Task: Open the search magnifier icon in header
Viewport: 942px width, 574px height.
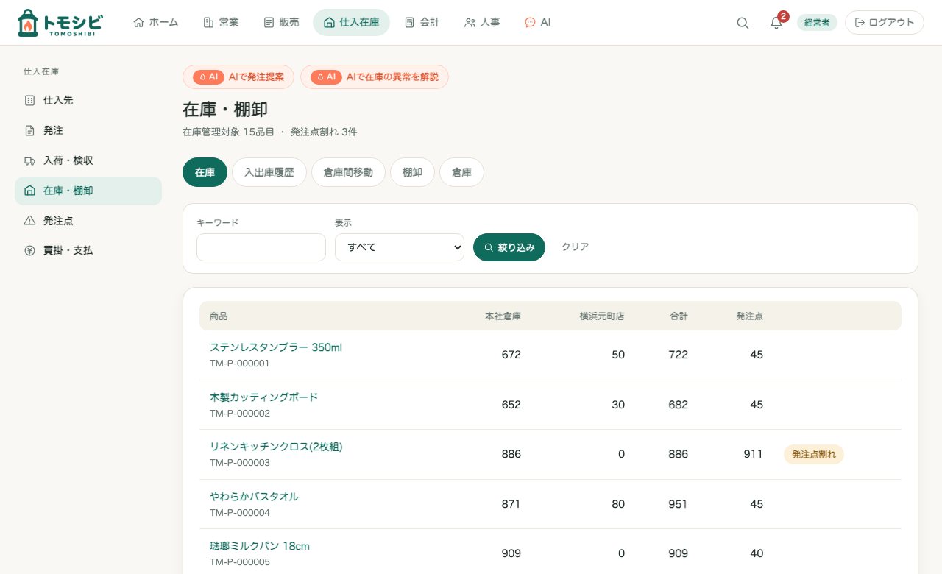Action: [743, 23]
